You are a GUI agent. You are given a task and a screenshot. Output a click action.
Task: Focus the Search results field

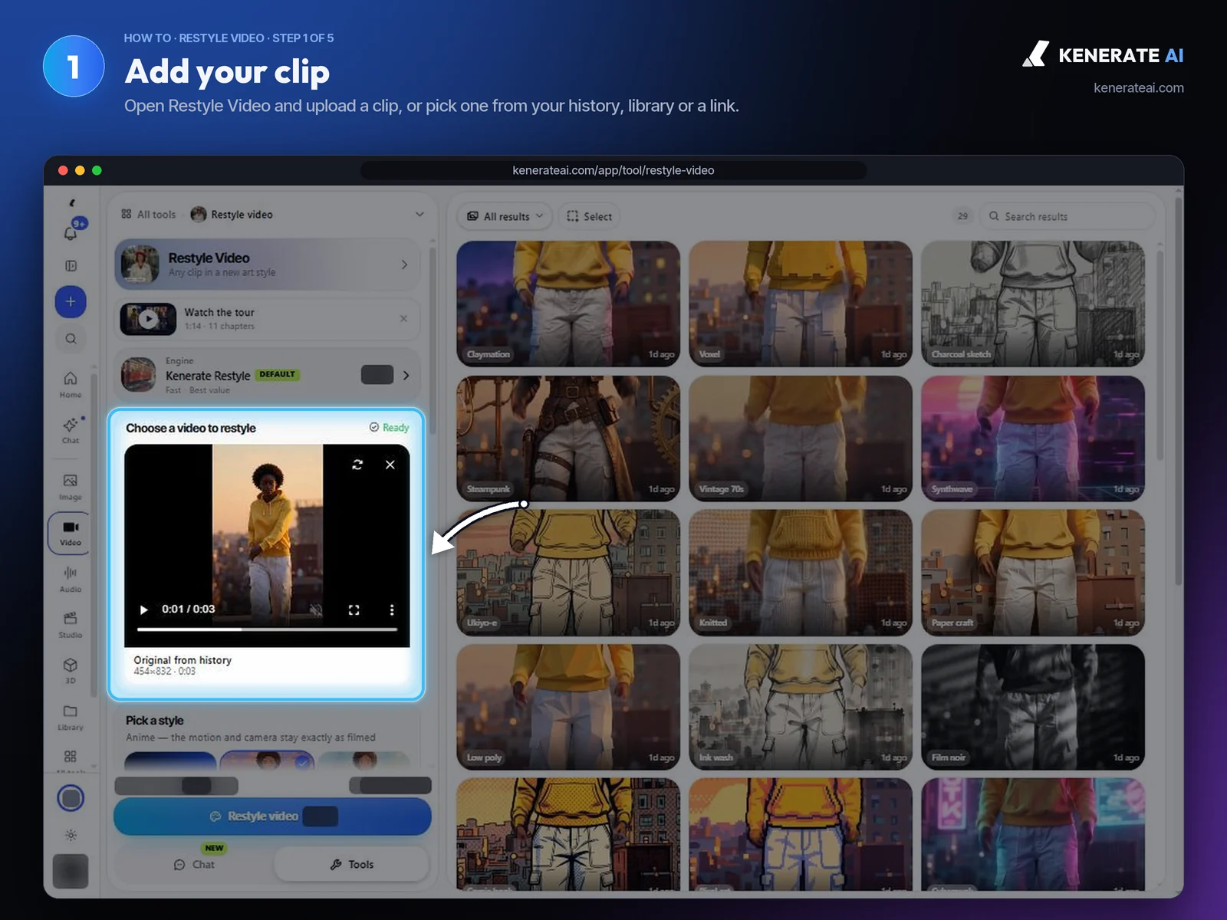1067,216
